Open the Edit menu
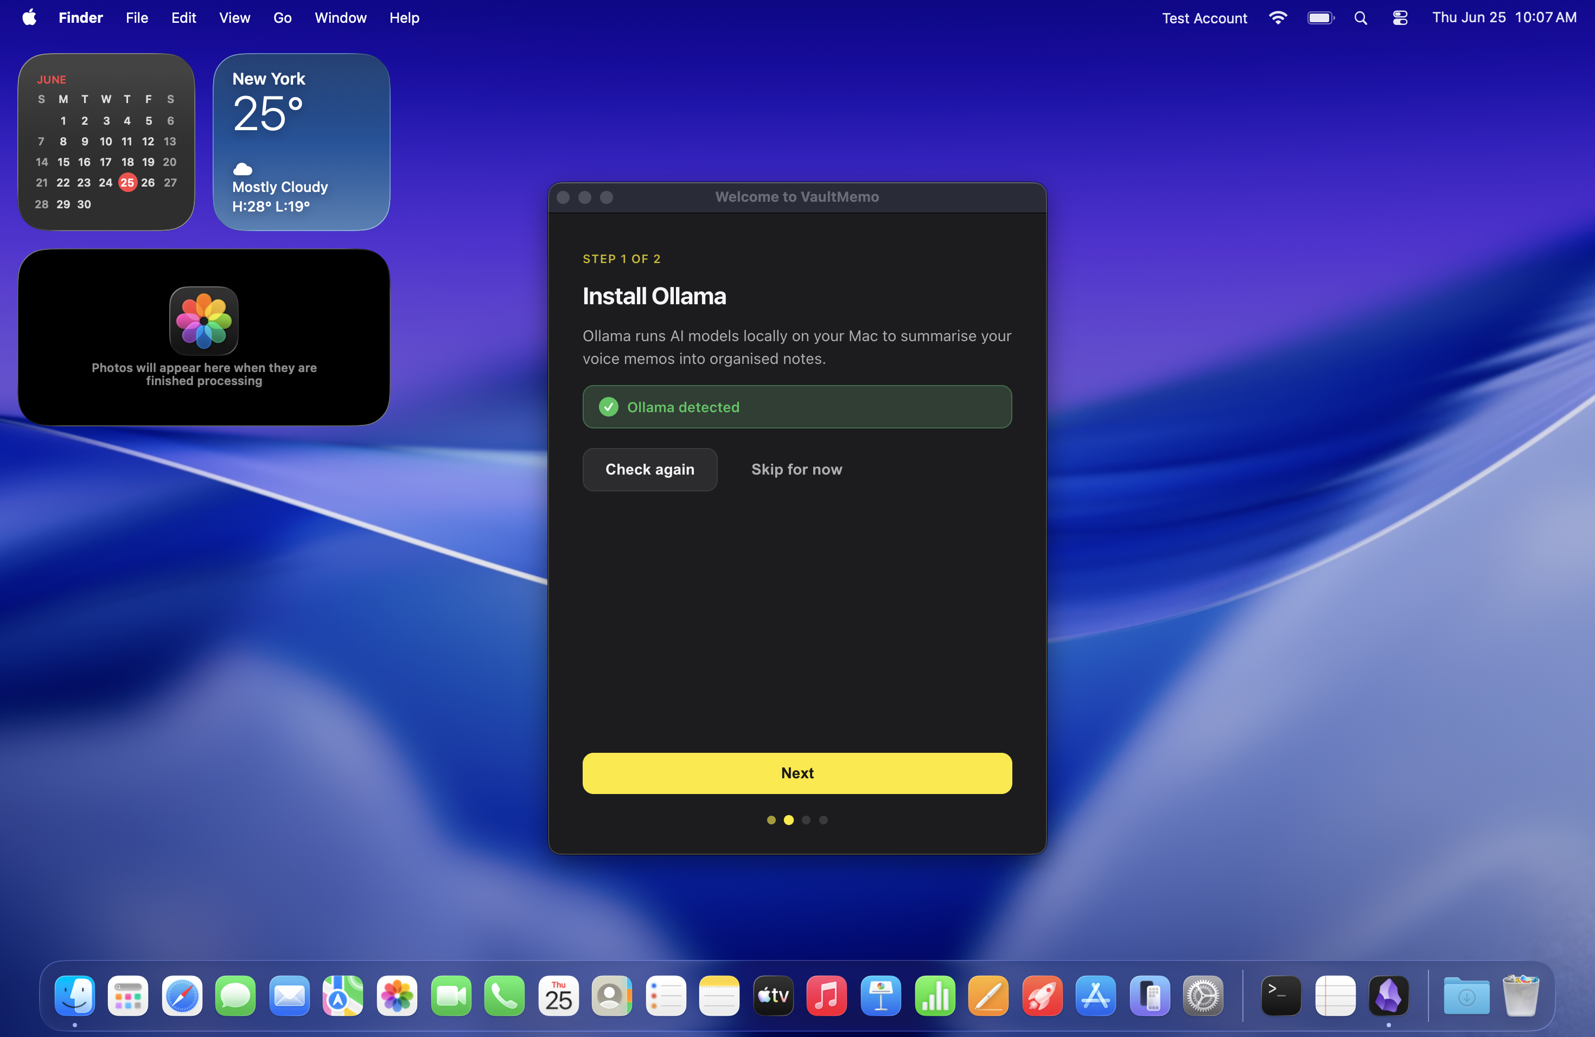The width and height of the screenshot is (1595, 1037). (183, 17)
